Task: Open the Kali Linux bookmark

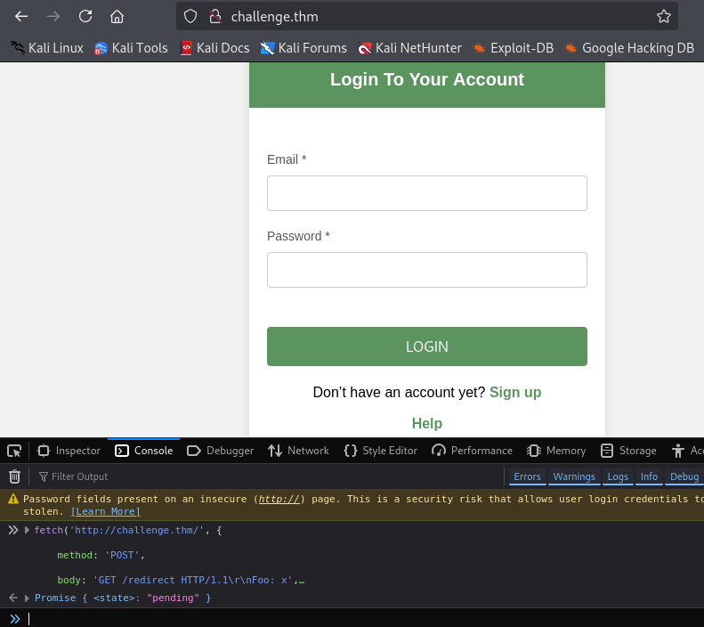Action: 47,47
